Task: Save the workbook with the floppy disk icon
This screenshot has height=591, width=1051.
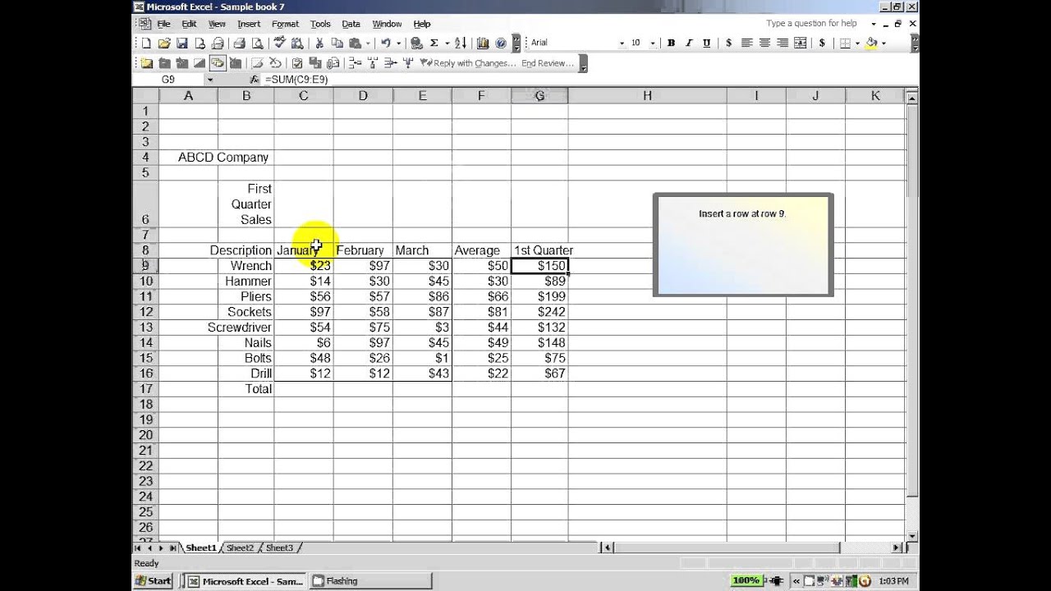Action: pyautogui.click(x=181, y=44)
